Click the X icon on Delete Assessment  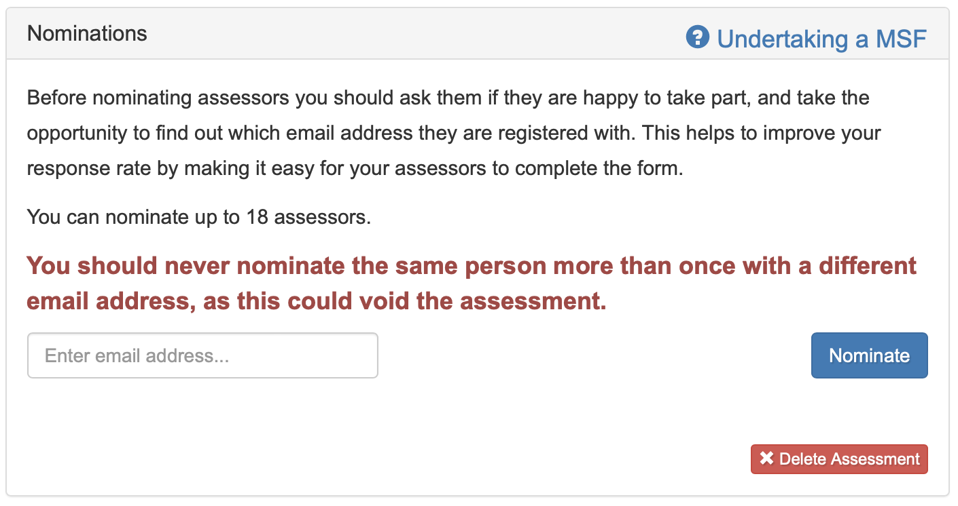tap(766, 459)
